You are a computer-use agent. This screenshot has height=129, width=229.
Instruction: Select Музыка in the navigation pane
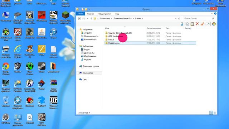88,59
